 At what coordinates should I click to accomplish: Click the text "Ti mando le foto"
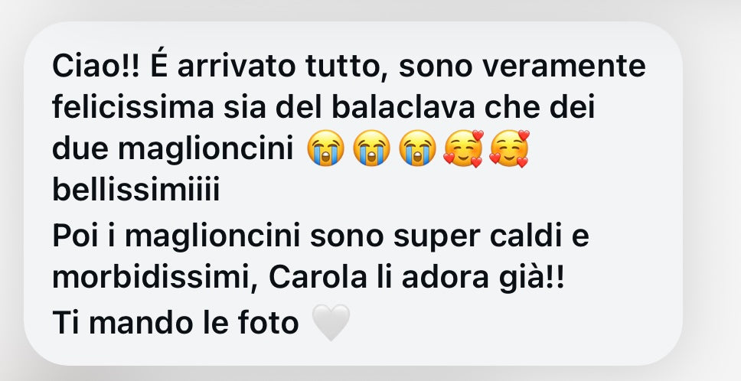pyautogui.click(x=175, y=322)
